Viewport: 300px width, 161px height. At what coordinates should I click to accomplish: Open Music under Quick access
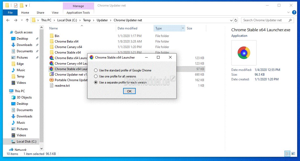21,70
